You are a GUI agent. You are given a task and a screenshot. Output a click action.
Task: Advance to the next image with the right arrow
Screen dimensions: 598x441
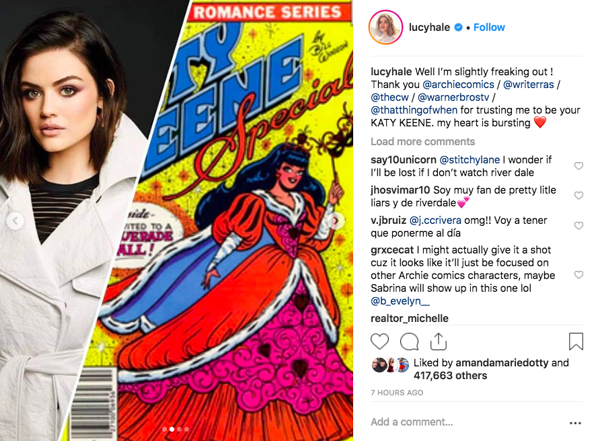point(336,220)
